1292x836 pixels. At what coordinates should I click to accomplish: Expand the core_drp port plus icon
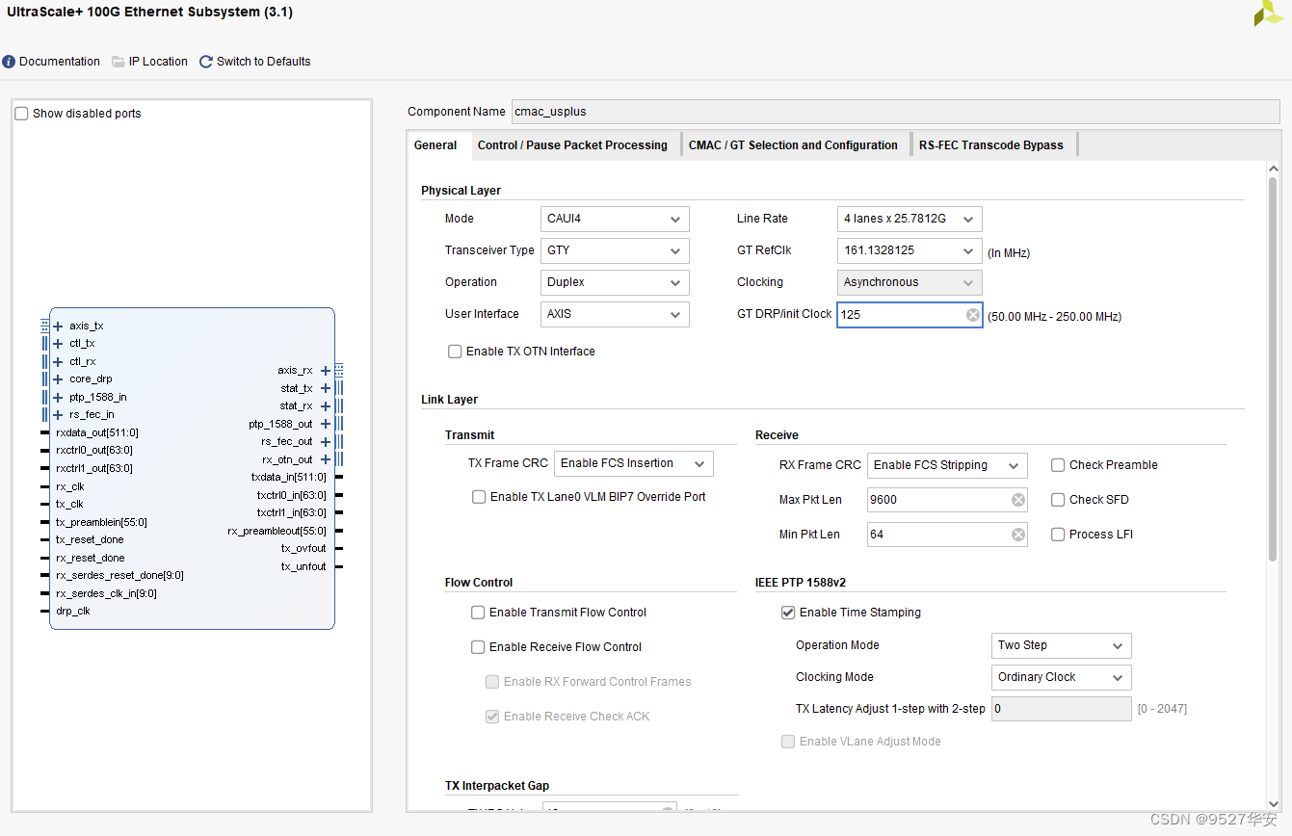click(x=58, y=379)
